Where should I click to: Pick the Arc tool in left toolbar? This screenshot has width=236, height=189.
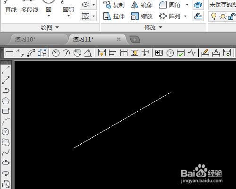tap(6, 122)
